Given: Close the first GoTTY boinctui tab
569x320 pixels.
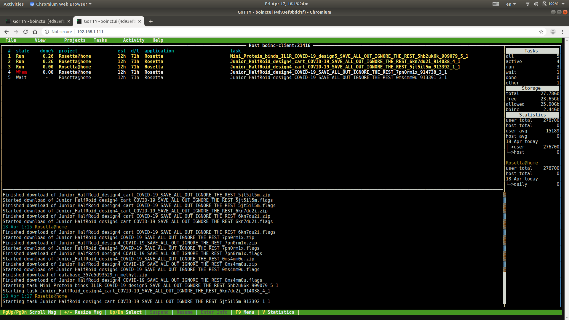Looking at the screenshot, I should point(69,21).
